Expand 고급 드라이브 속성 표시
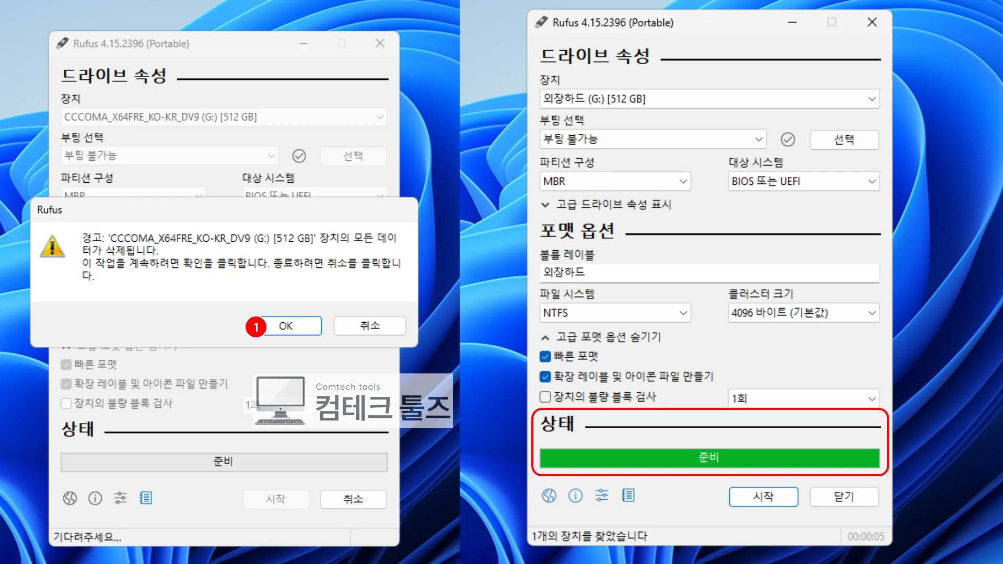1003x564 pixels. (606, 204)
